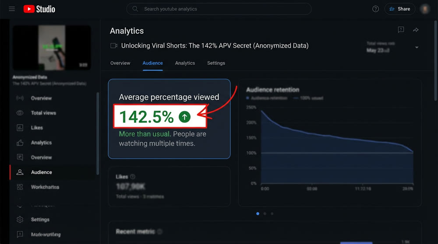
Task: Click the 142.5% value
Action: tap(146, 117)
